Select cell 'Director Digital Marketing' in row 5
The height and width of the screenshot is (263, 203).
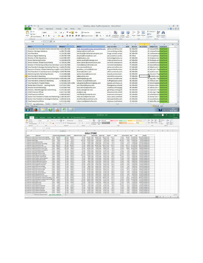pyautogui.click(x=43, y=56)
